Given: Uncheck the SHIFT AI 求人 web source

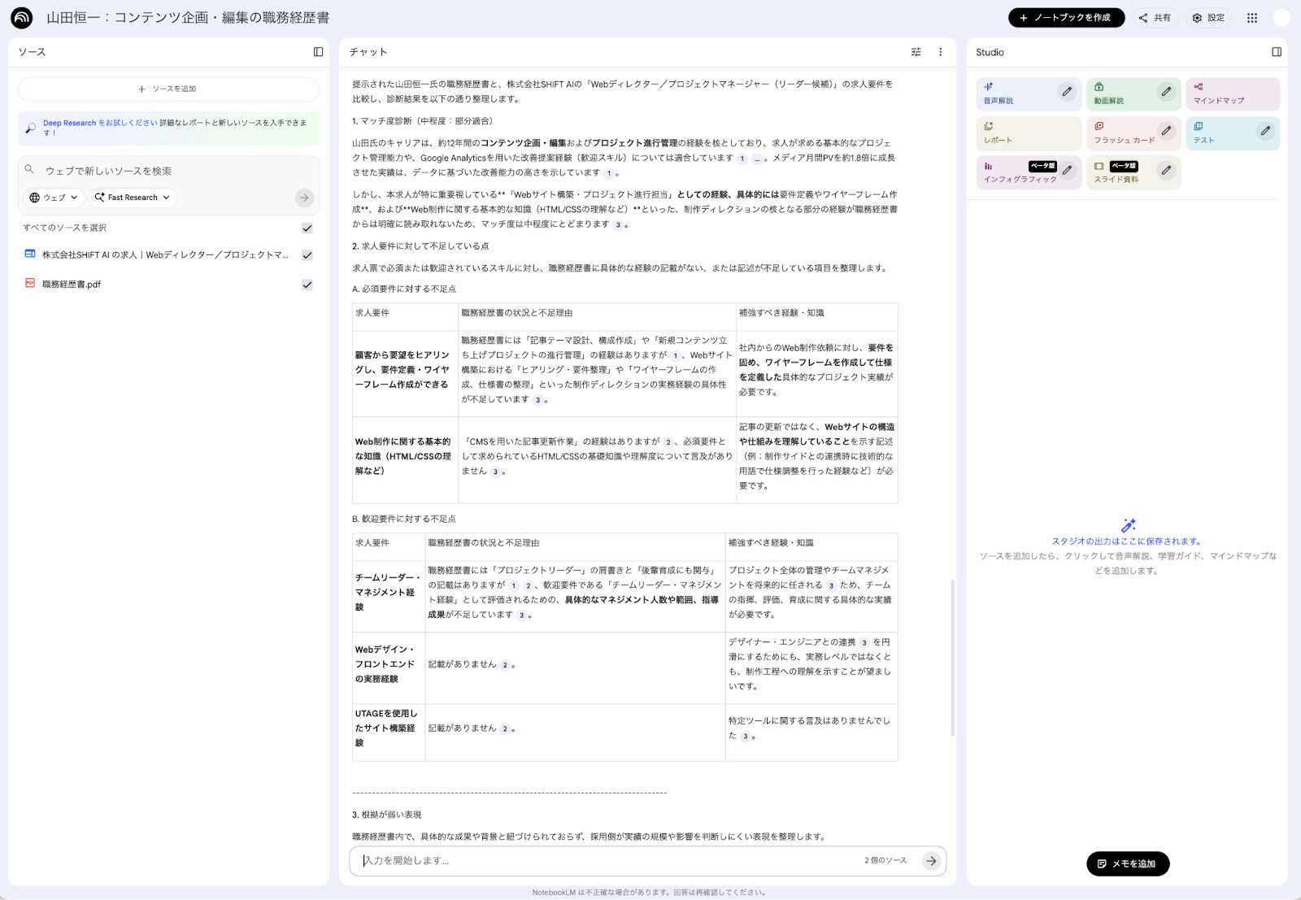Looking at the screenshot, I should [307, 254].
